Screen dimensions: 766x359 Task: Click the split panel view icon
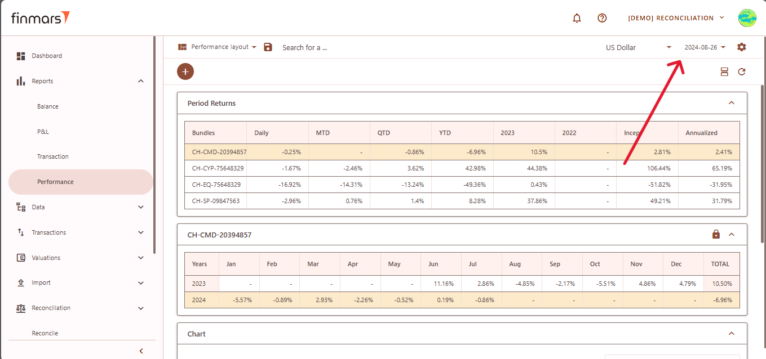[x=724, y=71]
